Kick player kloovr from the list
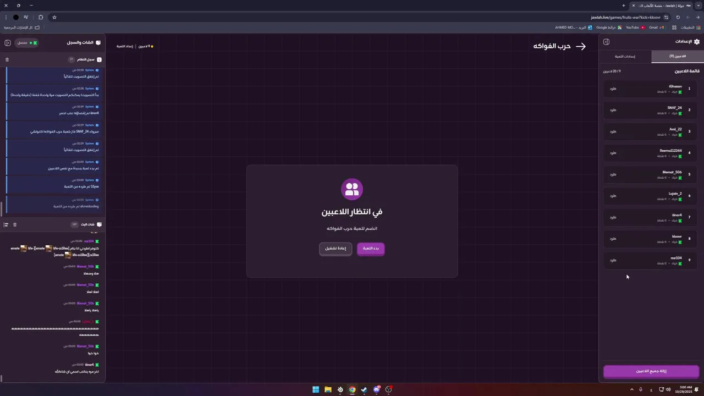The height and width of the screenshot is (396, 704). [x=613, y=239]
